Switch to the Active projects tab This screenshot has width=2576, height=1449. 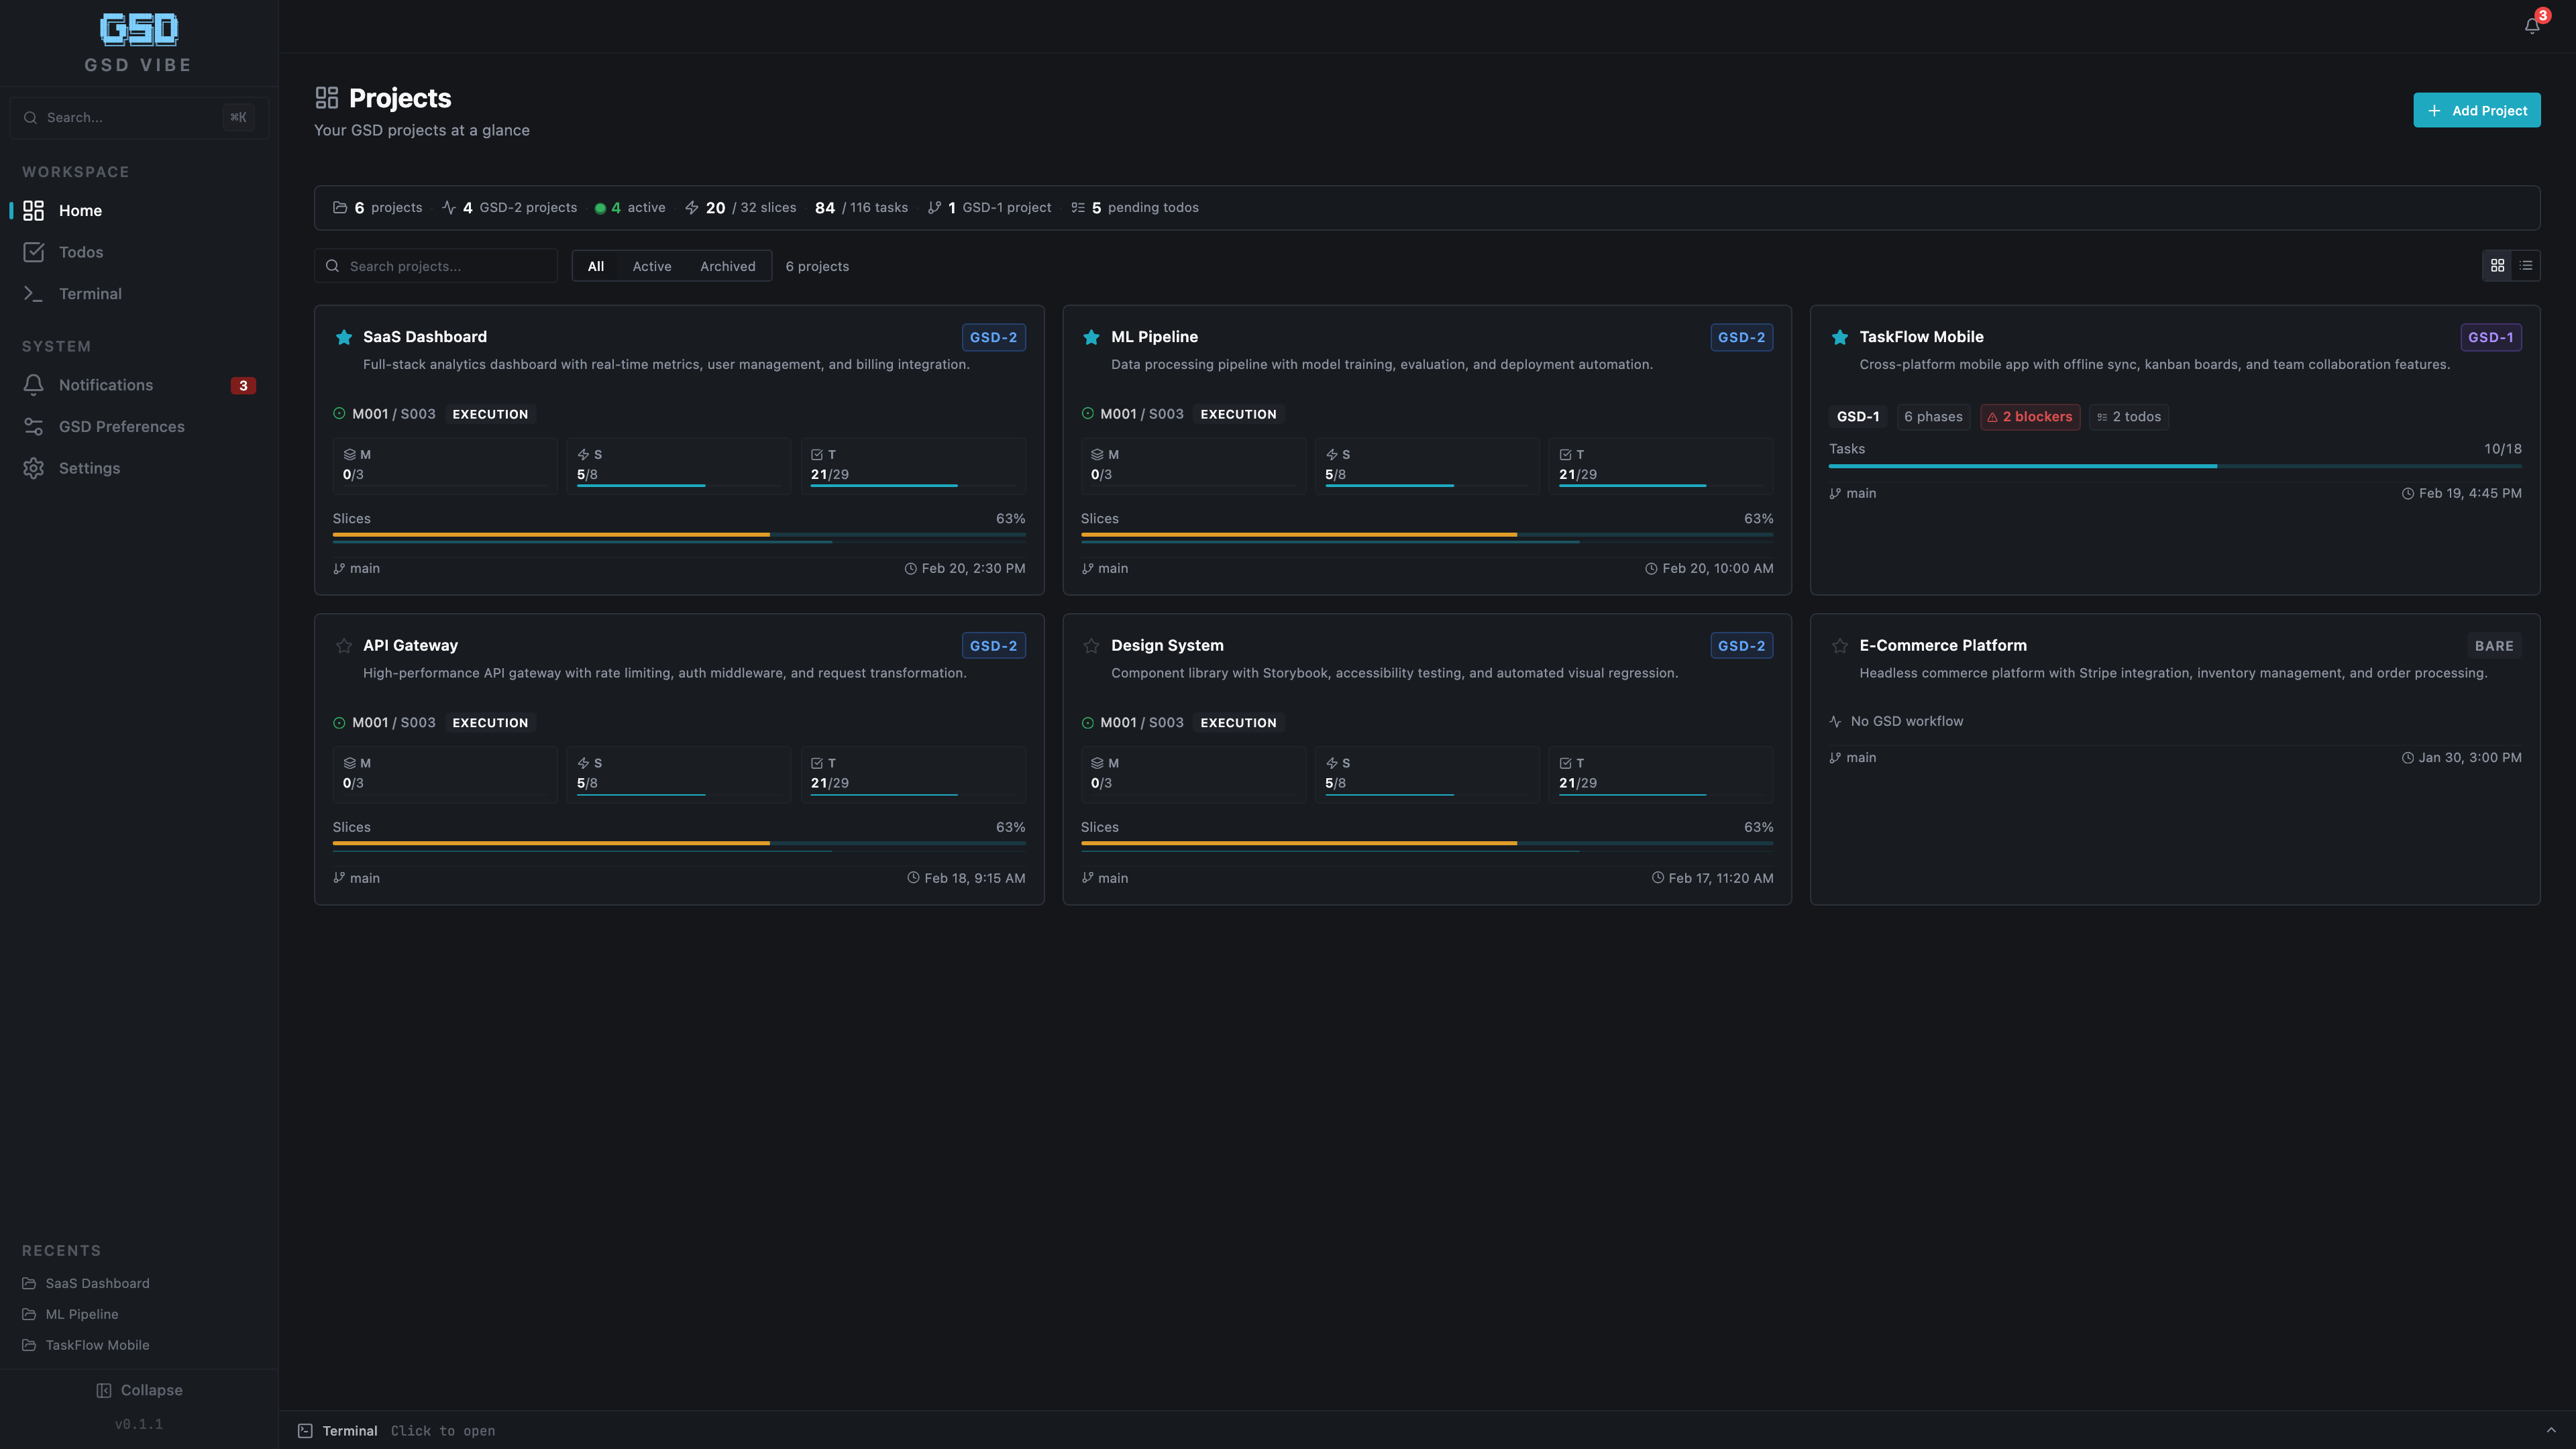click(652, 265)
